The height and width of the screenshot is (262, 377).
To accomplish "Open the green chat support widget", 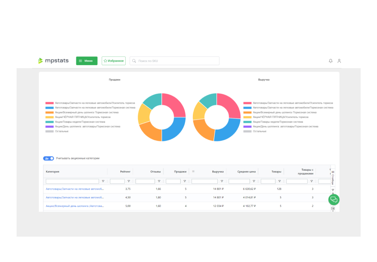I will tap(333, 199).
